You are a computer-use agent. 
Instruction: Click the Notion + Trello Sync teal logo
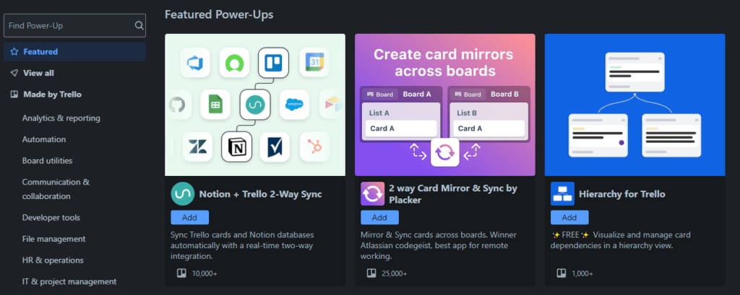coord(182,194)
